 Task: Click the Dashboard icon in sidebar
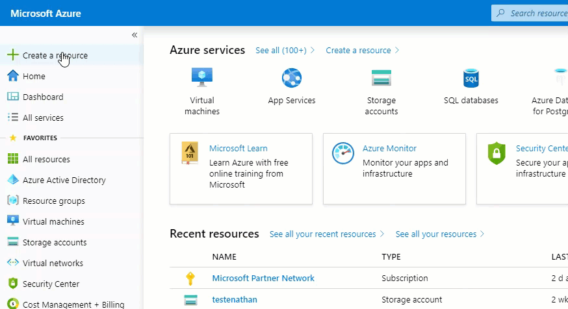tap(13, 97)
